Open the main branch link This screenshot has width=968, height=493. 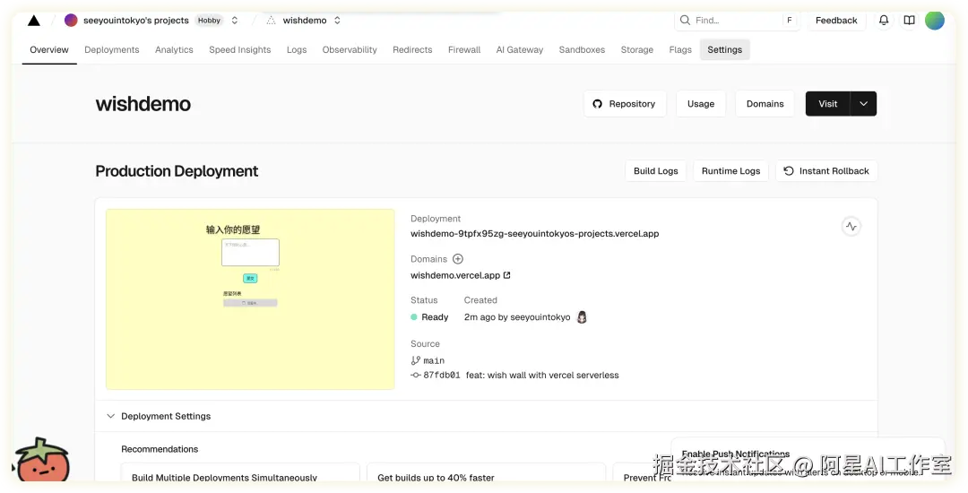[x=434, y=360]
